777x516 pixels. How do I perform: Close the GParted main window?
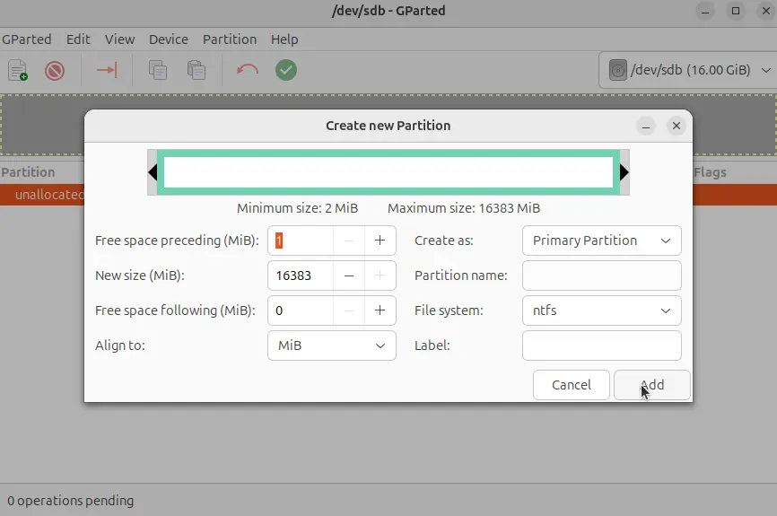click(766, 11)
